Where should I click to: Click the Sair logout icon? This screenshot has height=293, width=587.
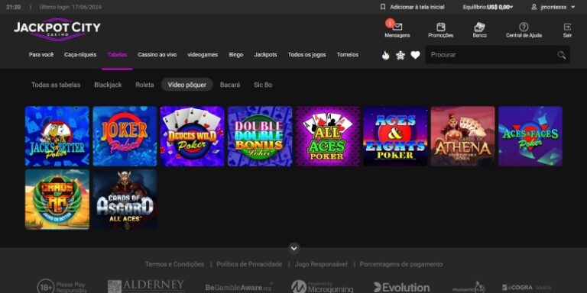pos(568,27)
